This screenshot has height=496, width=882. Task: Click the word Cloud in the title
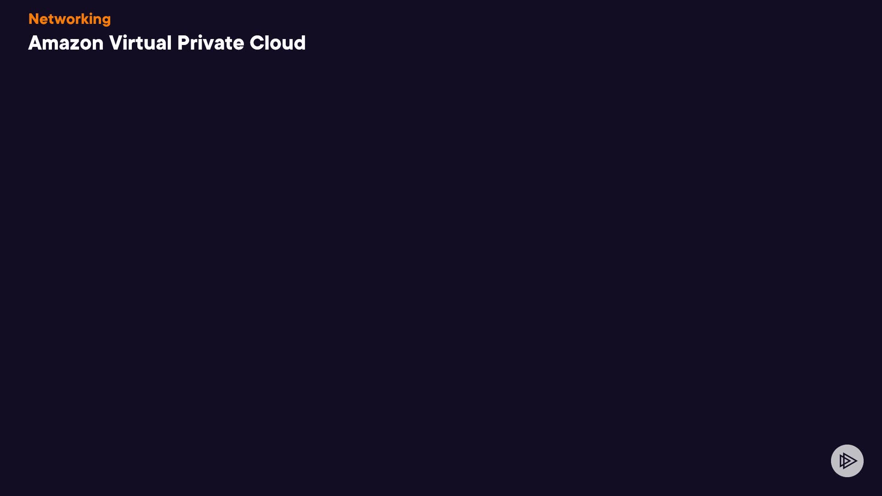[x=277, y=43]
